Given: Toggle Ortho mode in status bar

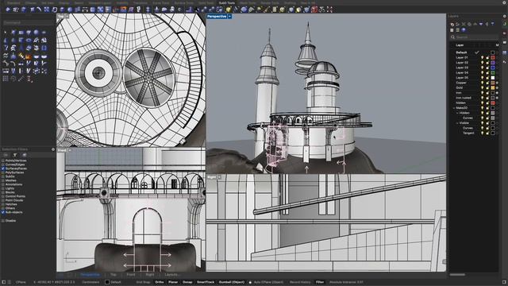Looking at the screenshot, I should coord(159,282).
